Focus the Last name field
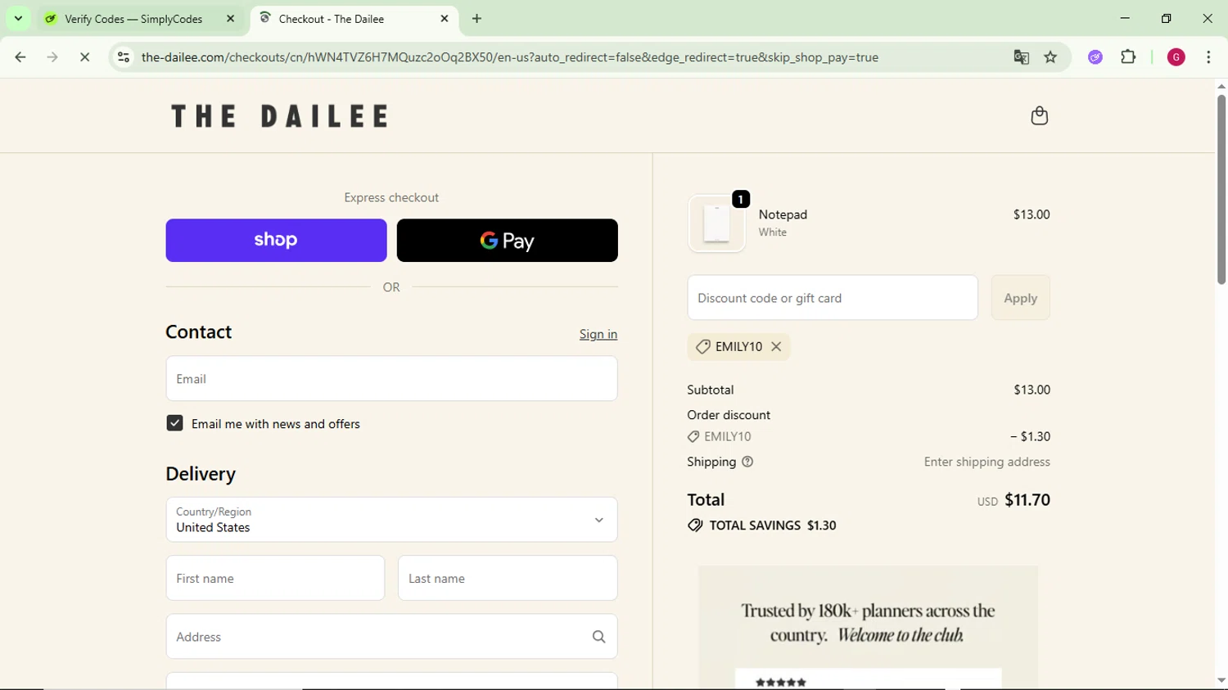This screenshot has height=690, width=1228. pyautogui.click(x=508, y=579)
